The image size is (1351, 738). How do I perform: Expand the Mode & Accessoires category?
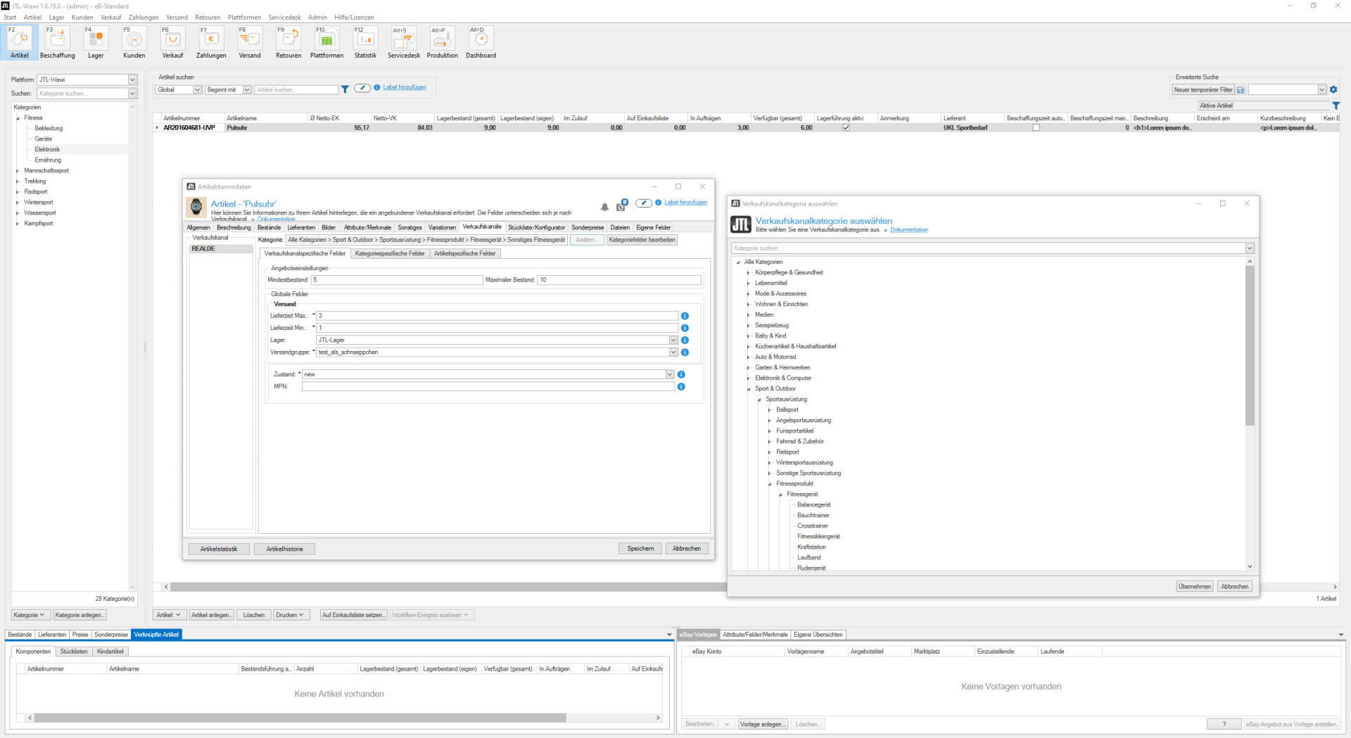click(749, 294)
